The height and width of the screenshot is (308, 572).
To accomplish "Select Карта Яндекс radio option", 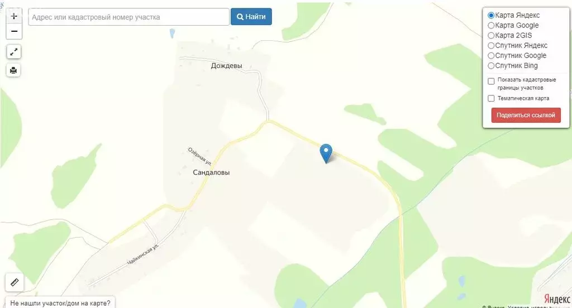I will click(x=491, y=15).
